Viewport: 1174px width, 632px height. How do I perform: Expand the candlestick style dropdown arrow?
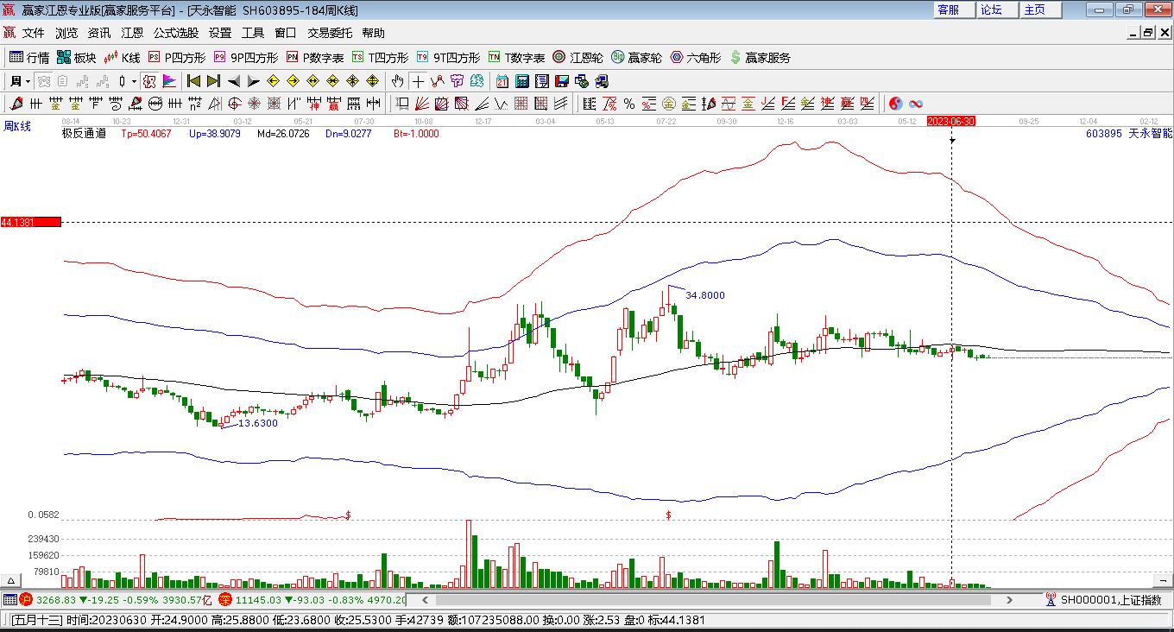coord(134,81)
